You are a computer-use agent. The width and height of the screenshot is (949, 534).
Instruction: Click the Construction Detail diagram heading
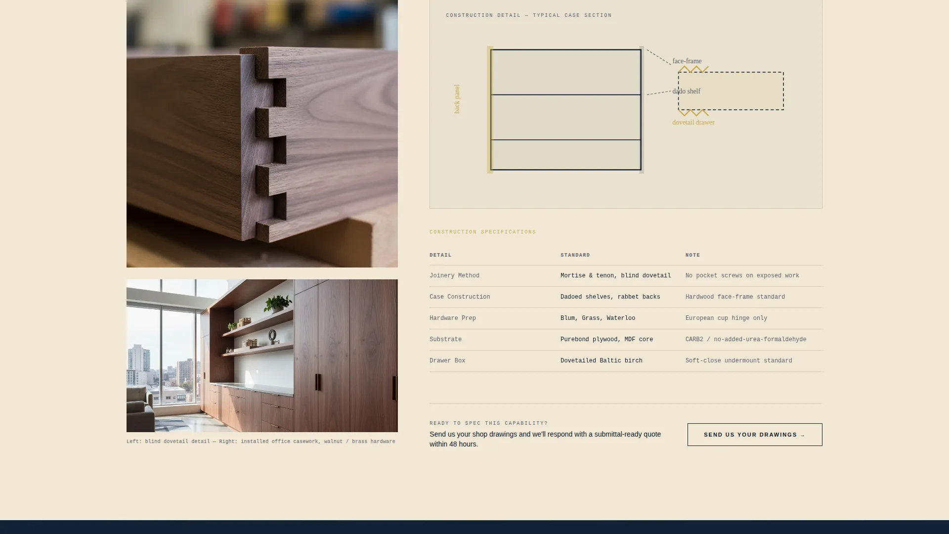(x=529, y=15)
